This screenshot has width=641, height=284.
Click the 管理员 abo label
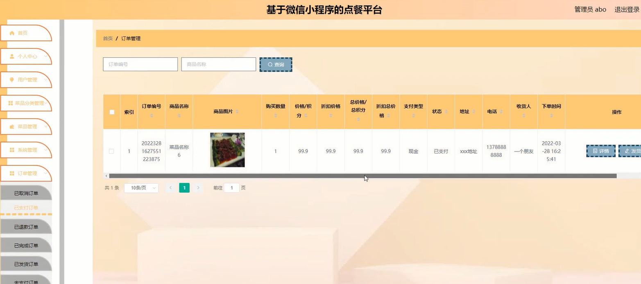click(x=590, y=9)
